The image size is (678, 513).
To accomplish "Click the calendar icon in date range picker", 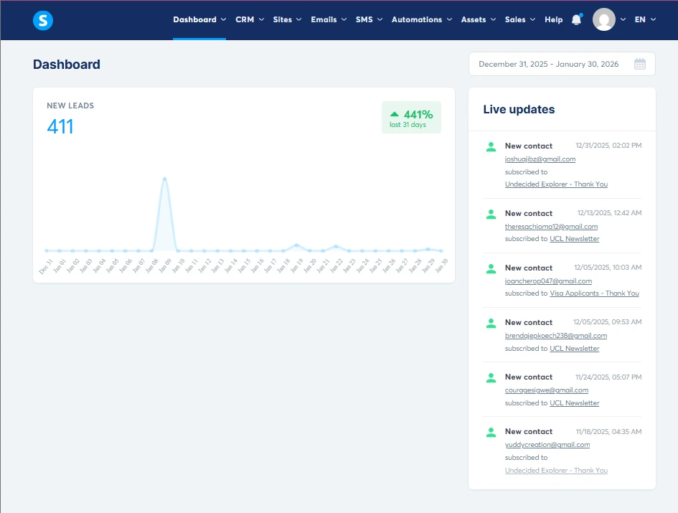I will pos(639,63).
